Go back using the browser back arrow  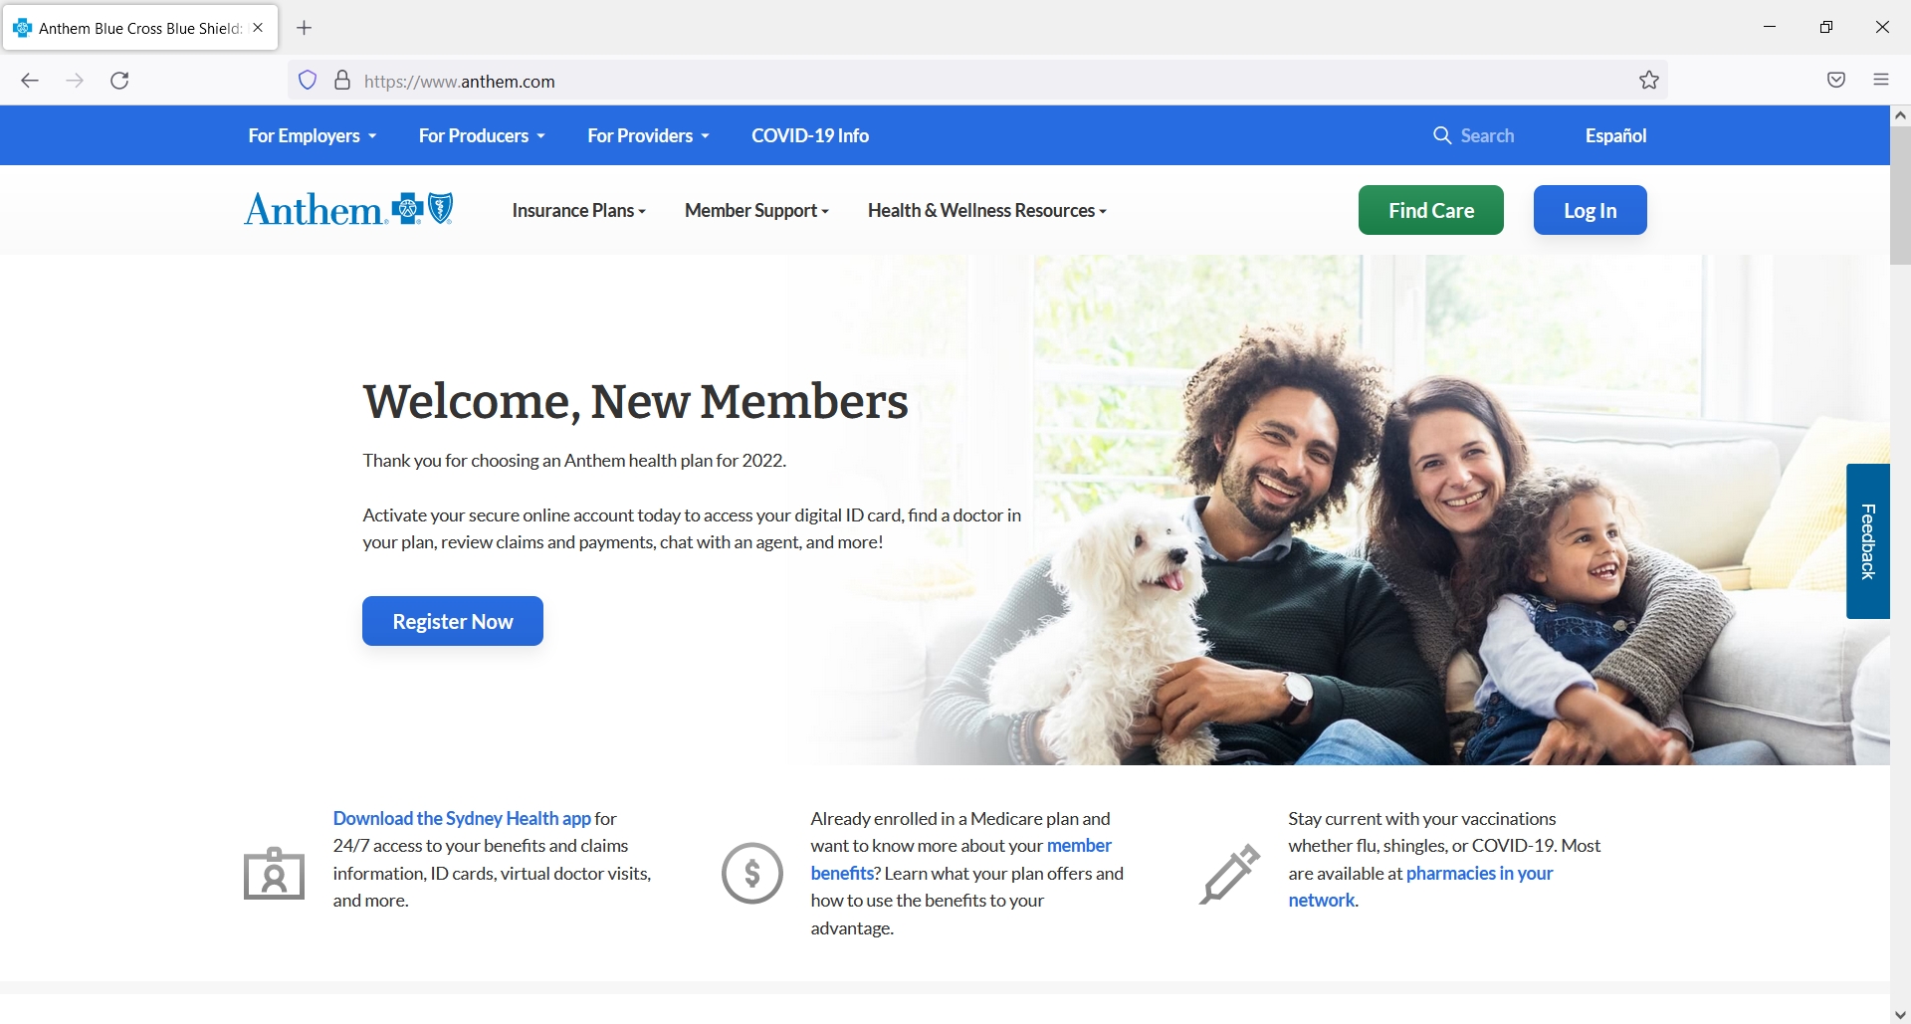[x=30, y=81]
